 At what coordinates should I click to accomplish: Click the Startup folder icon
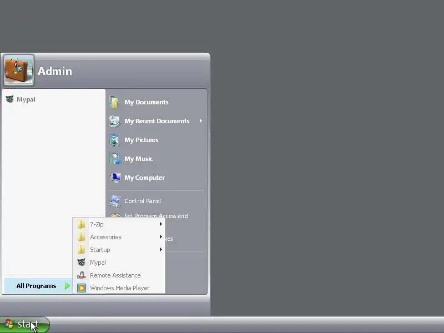[x=81, y=250]
